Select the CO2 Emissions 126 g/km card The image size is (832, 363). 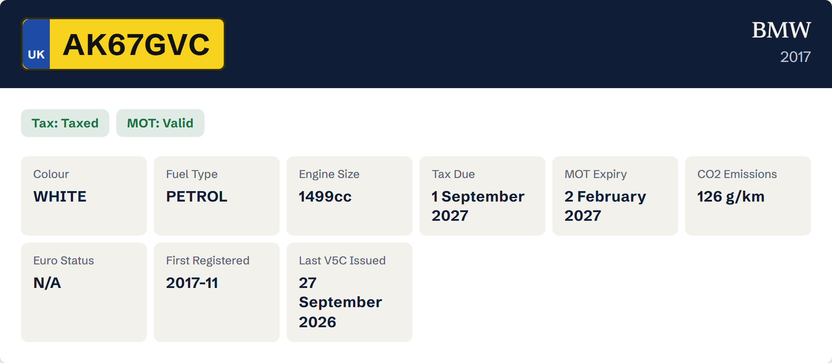point(748,196)
